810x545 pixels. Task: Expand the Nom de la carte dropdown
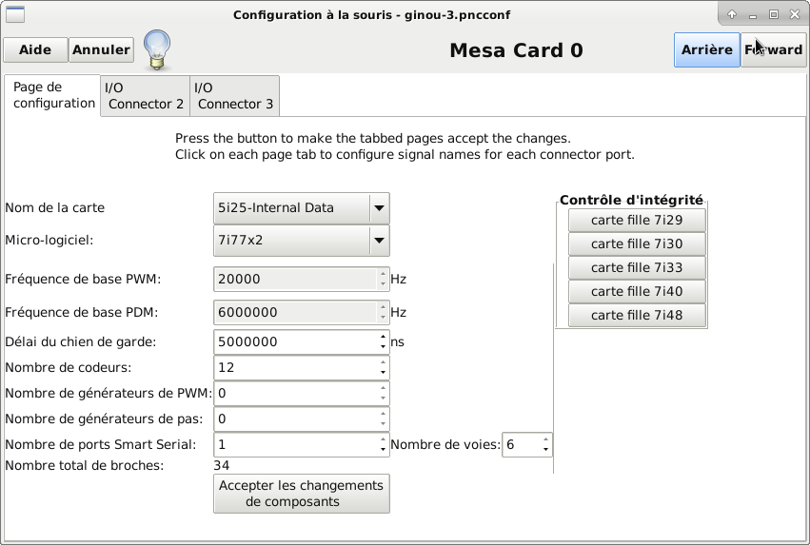pos(379,208)
